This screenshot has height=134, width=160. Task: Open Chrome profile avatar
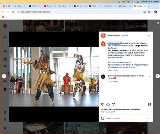[156, 12]
